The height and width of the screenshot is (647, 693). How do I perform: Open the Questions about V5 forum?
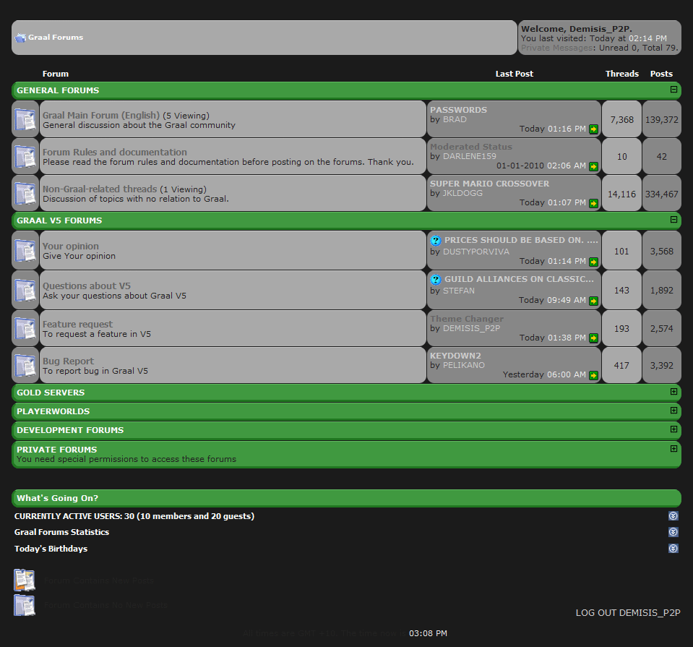point(87,286)
